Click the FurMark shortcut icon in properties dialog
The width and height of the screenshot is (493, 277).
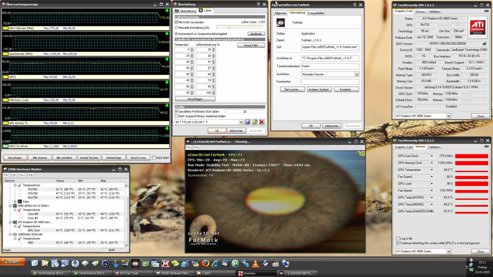click(280, 22)
